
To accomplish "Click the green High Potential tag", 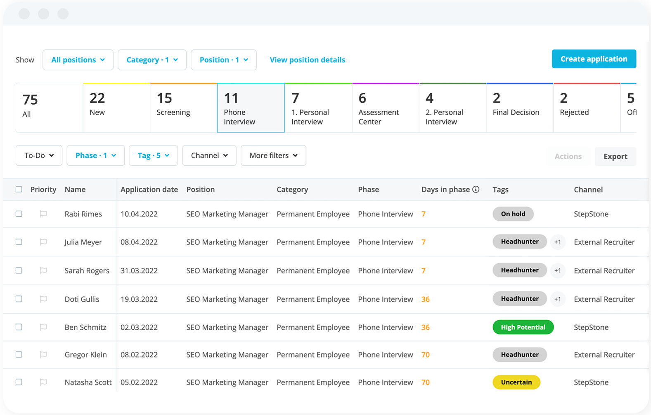I will 523,327.
